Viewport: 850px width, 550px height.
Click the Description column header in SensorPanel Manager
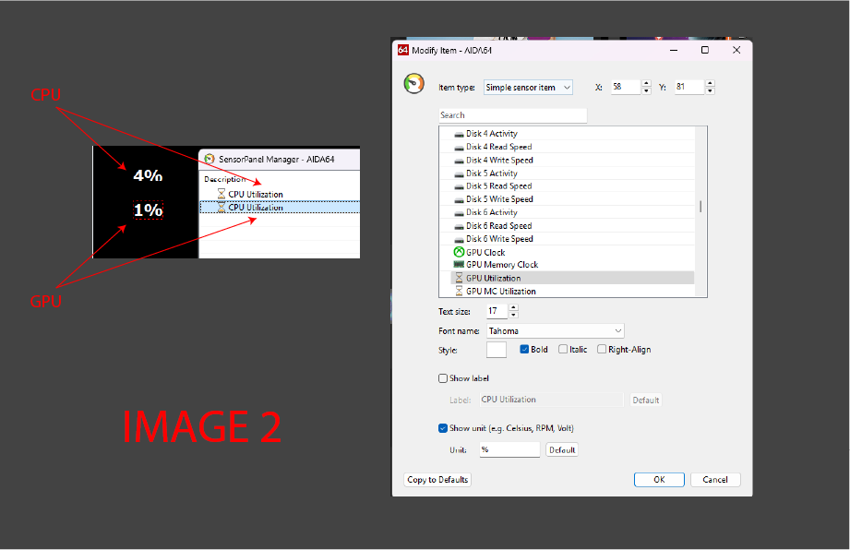pos(224,179)
